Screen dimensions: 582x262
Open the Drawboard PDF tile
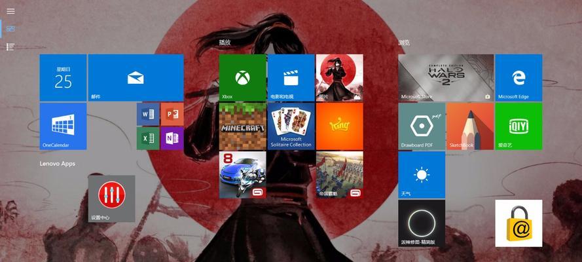coord(422,126)
